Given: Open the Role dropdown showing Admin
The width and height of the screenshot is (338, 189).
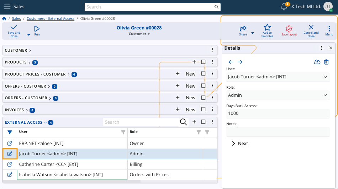Looking at the screenshot, I should click(278, 95).
